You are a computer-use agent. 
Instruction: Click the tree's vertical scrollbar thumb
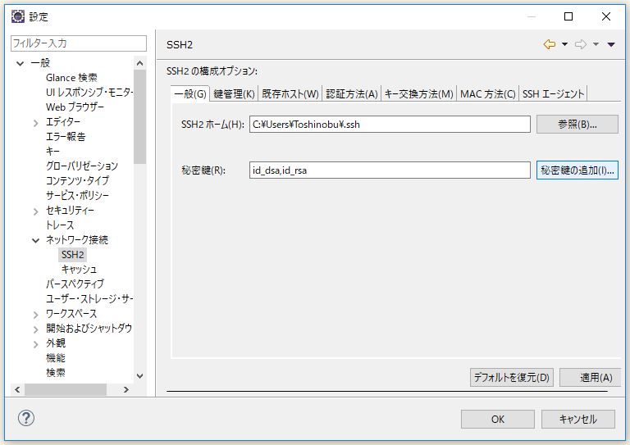tap(139, 116)
